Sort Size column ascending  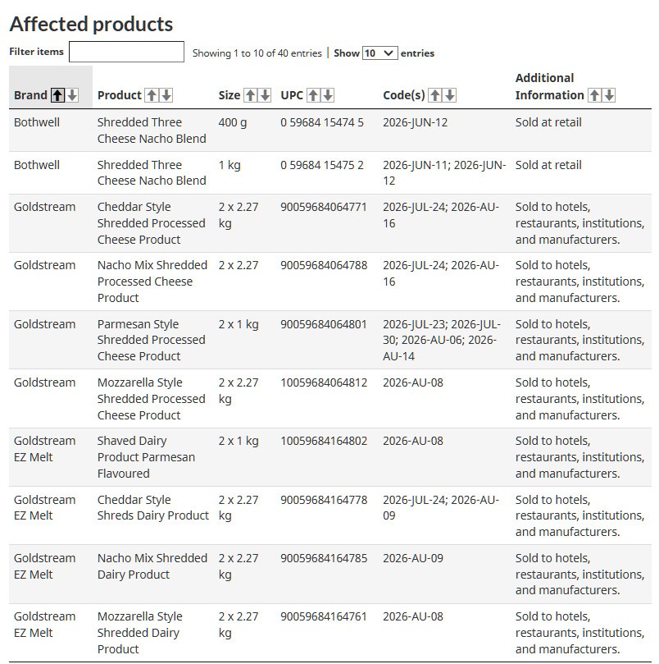coord(250,95)
